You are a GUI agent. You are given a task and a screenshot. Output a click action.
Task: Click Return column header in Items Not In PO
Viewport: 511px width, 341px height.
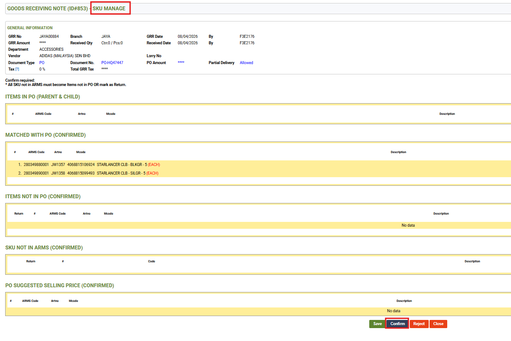click(x=19, y=214)
